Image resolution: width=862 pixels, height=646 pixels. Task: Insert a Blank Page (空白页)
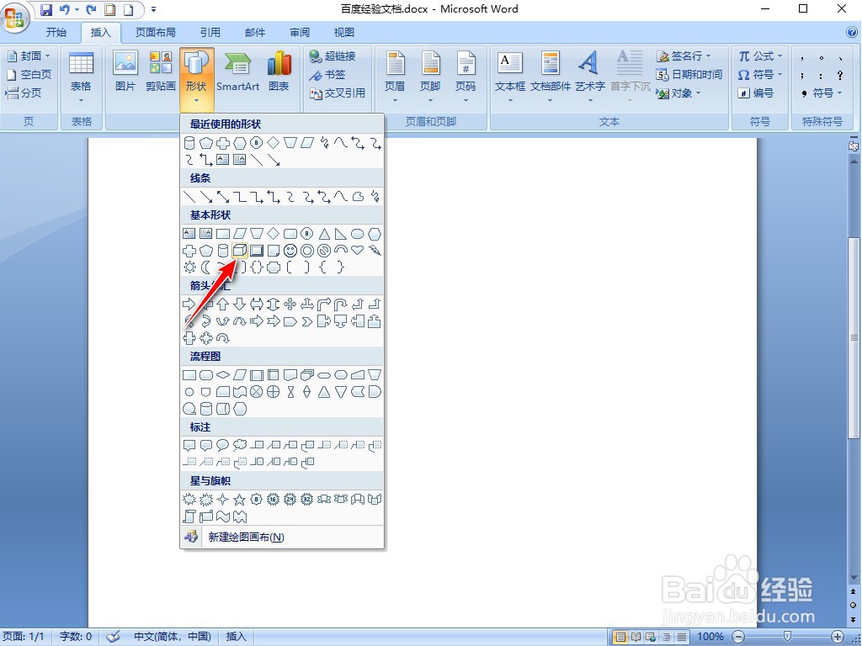pos(29,75)
